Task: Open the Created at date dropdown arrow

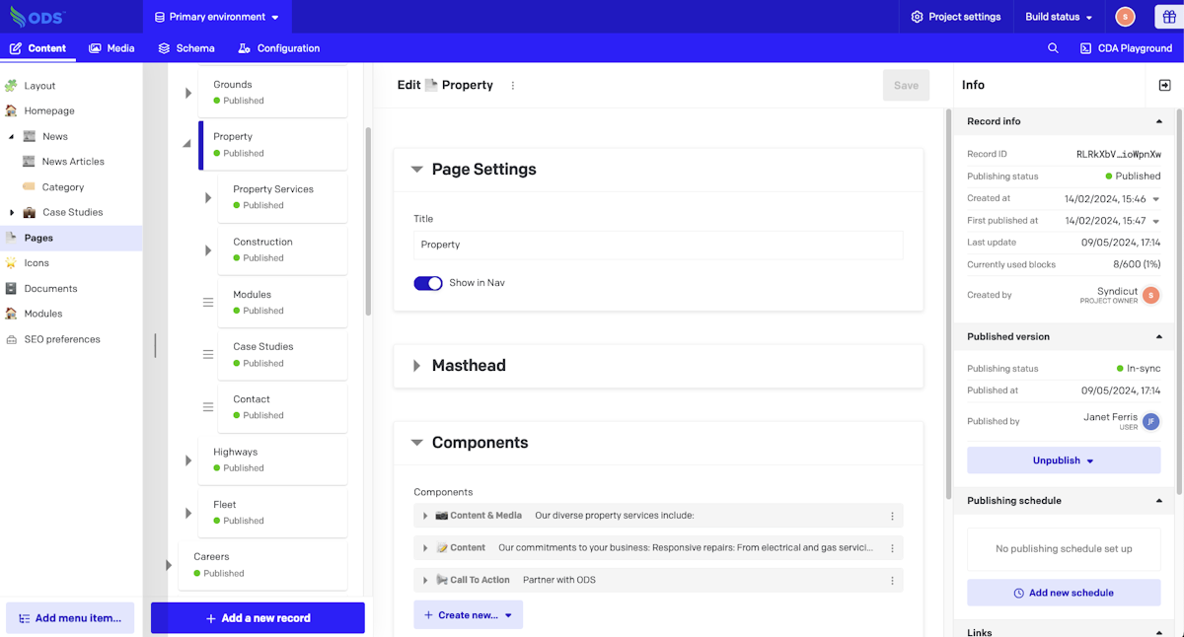Action: 1156,199
